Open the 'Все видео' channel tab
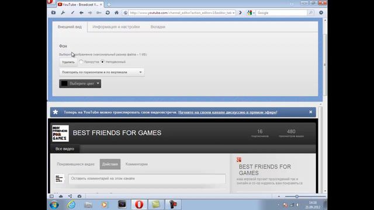This screenshot has height=210, width=374. (65, 149)
